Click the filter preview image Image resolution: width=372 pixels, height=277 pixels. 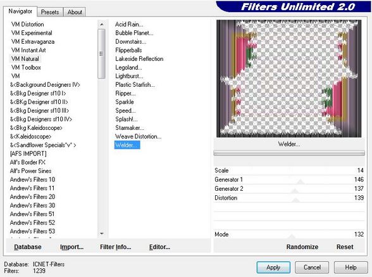point(289,79)
